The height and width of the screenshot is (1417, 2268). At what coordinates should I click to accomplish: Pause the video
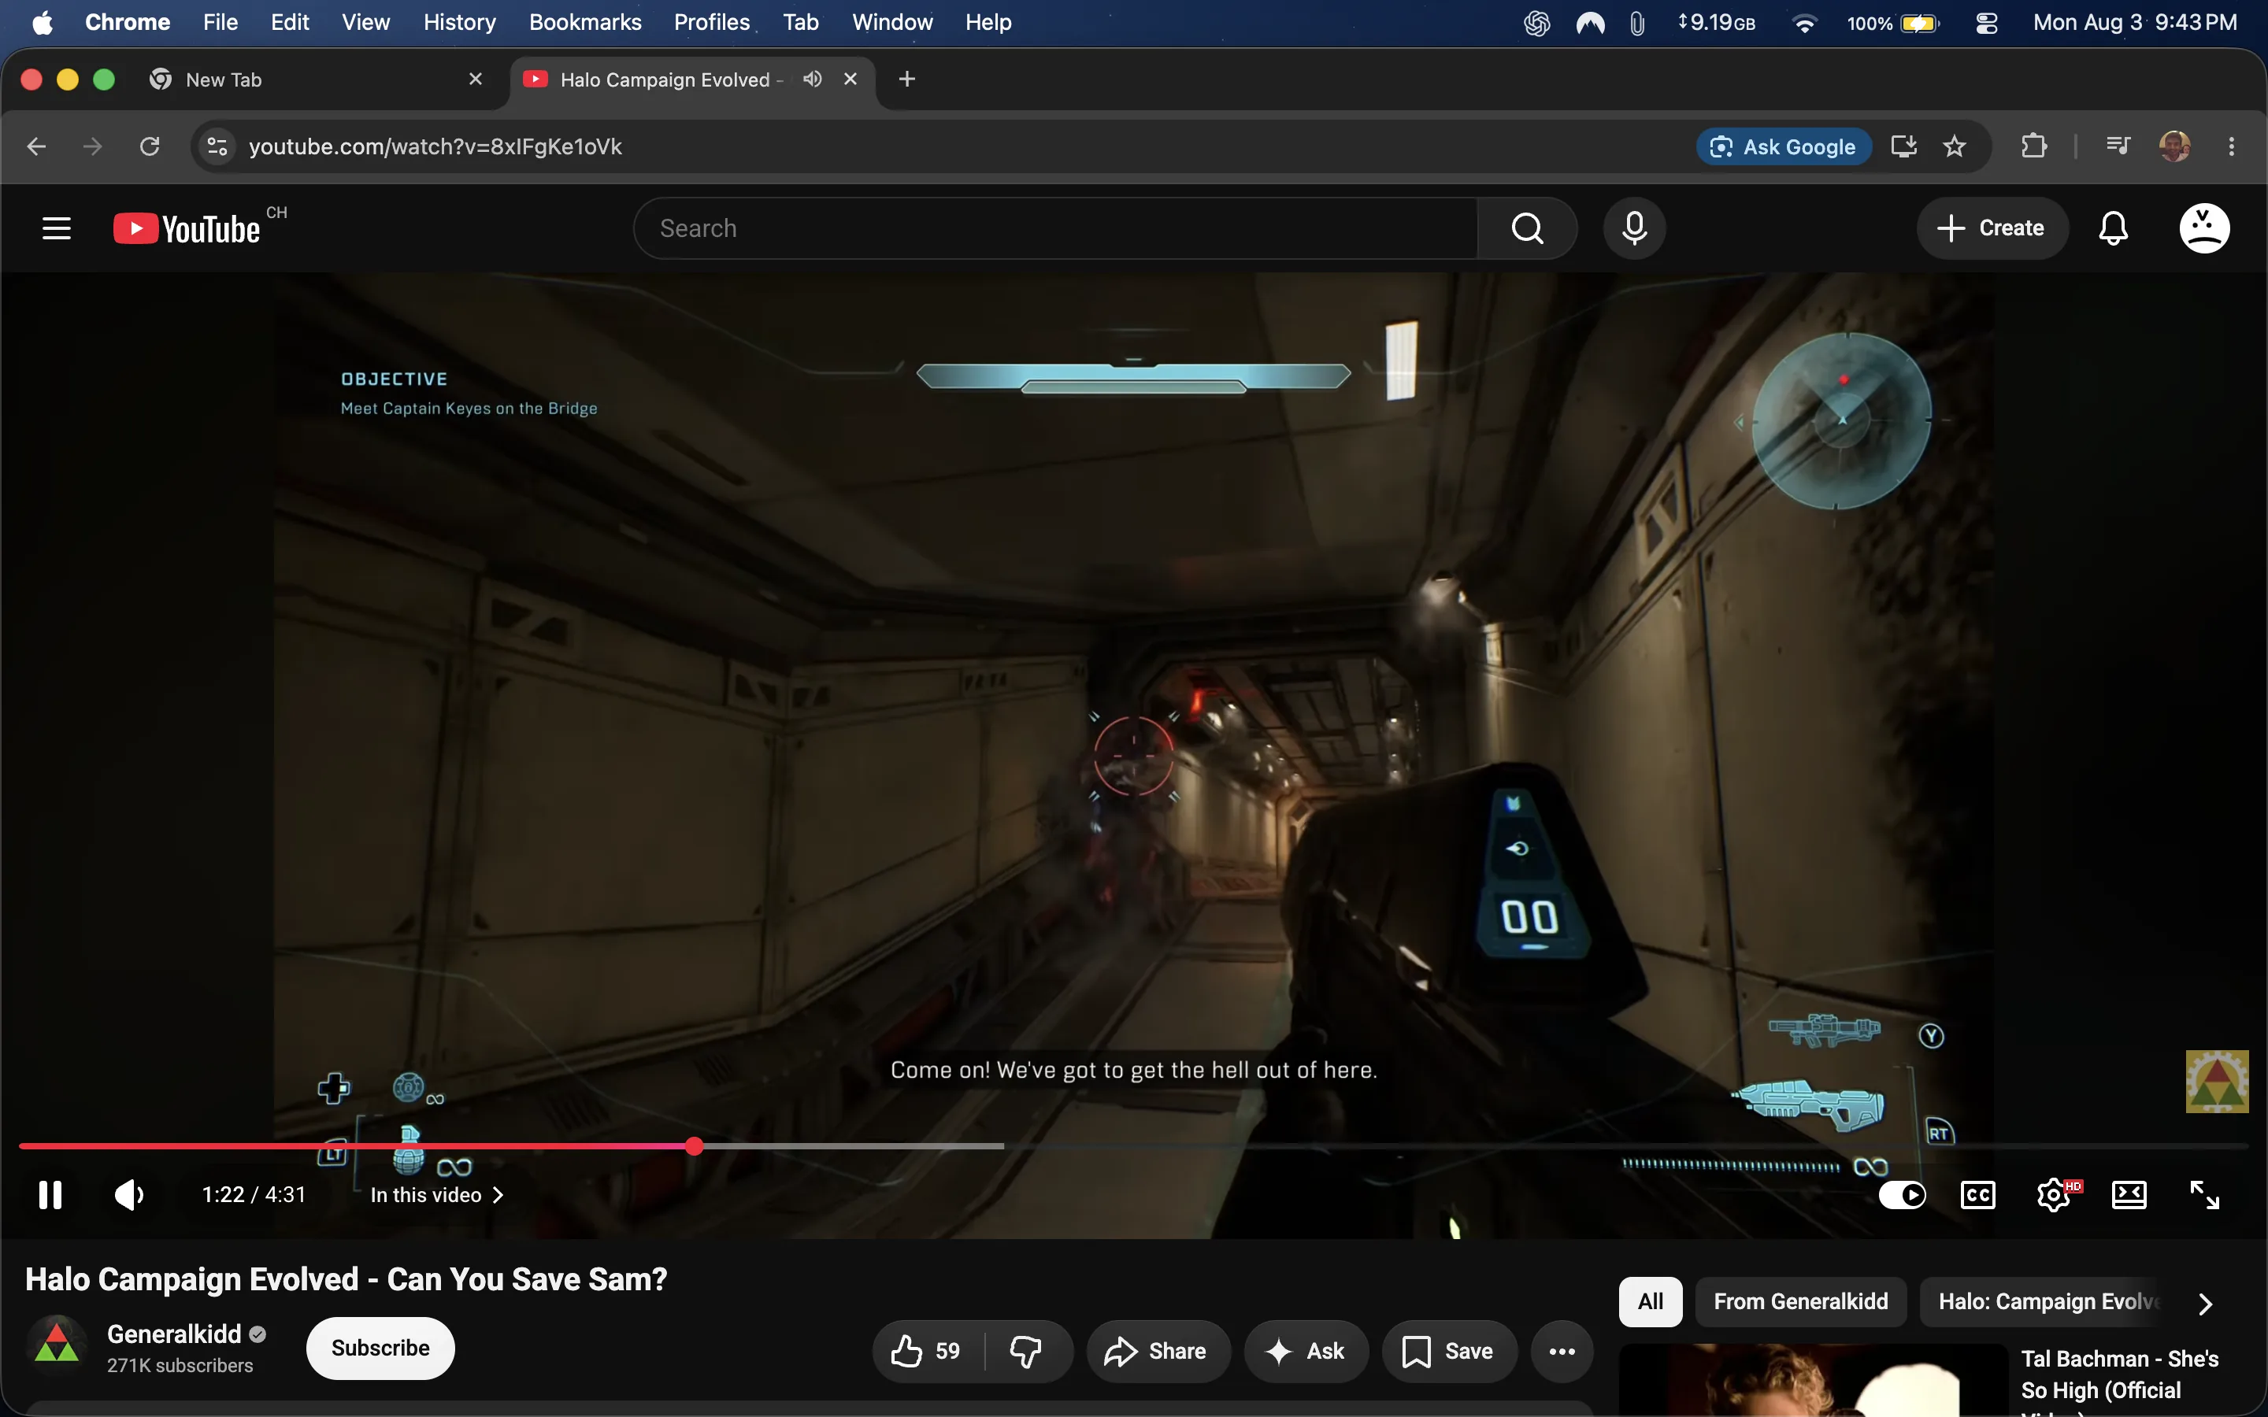coord(50,1195)
